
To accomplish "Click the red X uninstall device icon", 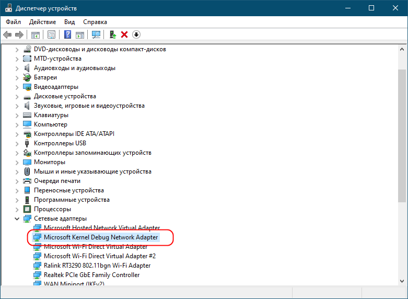I will coord(124,34).
